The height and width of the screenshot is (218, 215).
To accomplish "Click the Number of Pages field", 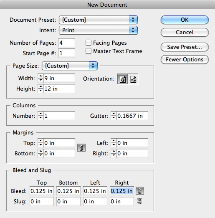I will coord(67,43).
